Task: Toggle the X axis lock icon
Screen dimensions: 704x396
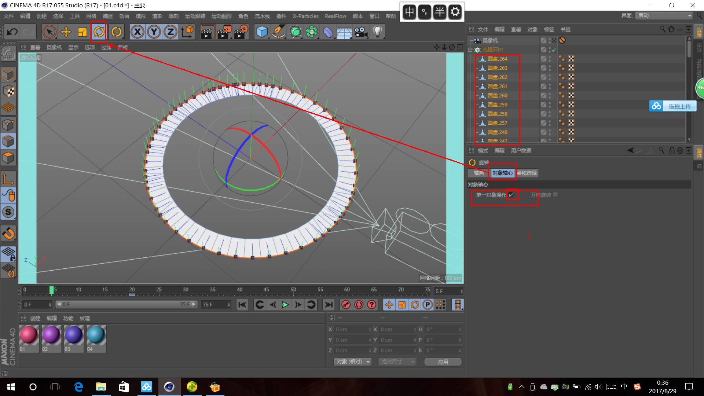Action: [x=137, y=32]
